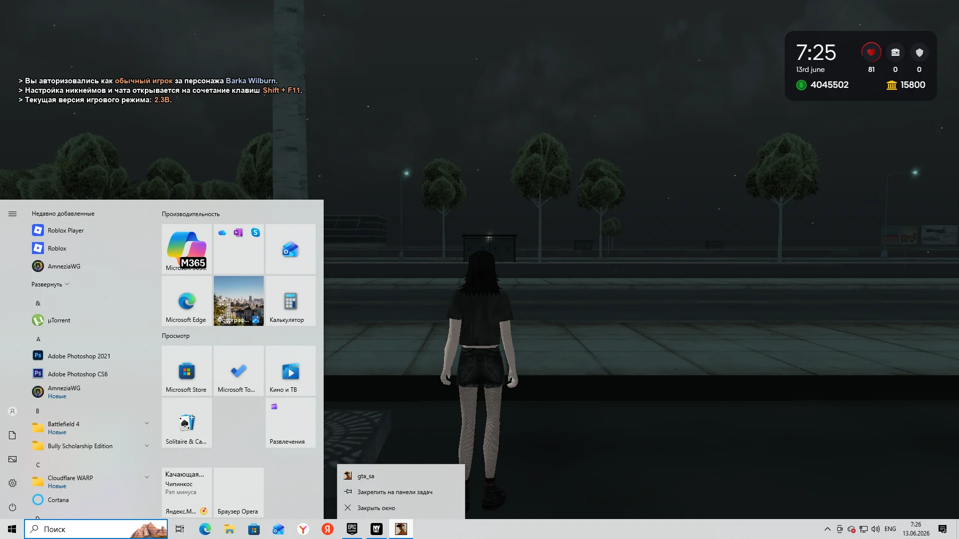
Task: Click the letter C section header
Action: [x=38, y=465]
